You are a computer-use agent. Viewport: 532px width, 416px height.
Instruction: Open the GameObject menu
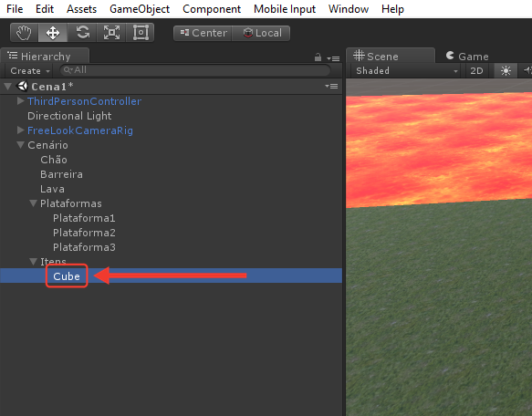click(140, 9)
